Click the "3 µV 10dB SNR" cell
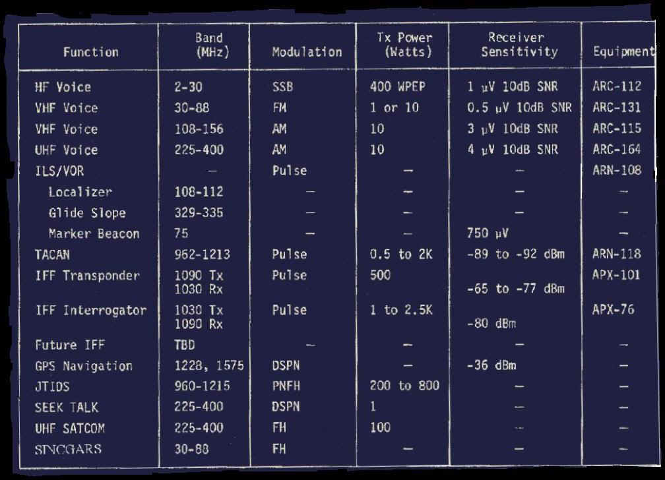This screenshot has height=480, width=665. [513, 129]
